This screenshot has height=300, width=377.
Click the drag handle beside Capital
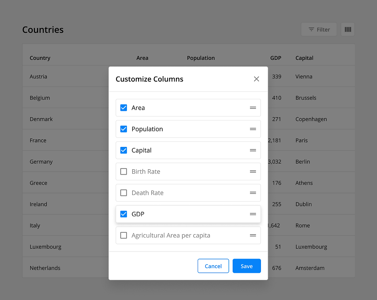253,150
